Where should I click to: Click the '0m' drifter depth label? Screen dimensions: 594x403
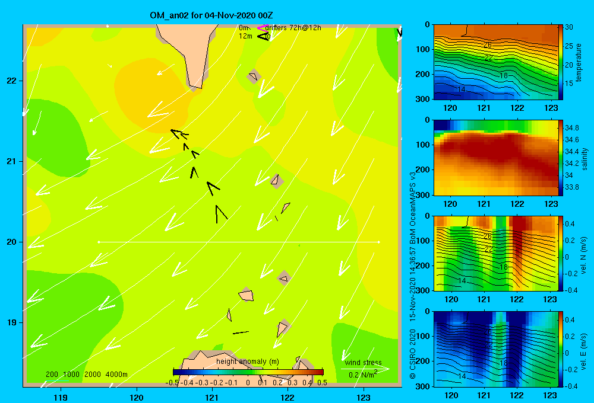point(244,28)
